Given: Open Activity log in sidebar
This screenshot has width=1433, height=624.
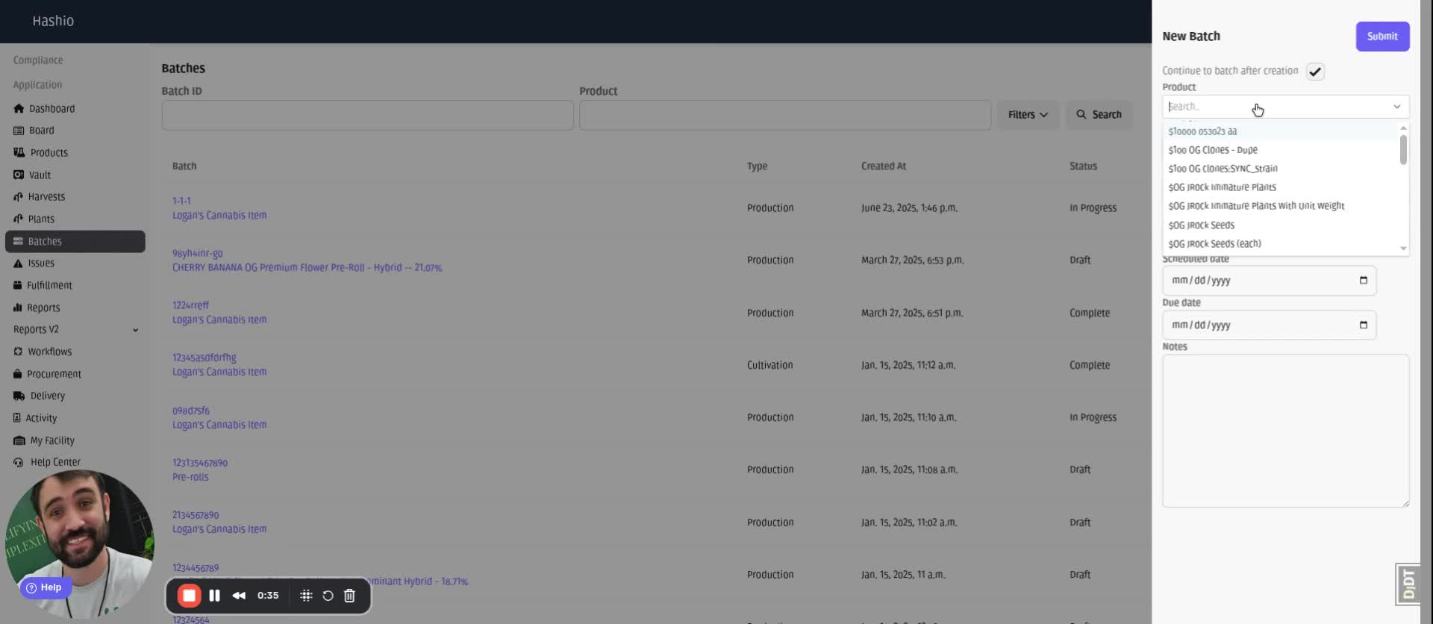Looking at the screenshot, I should 34,418.
